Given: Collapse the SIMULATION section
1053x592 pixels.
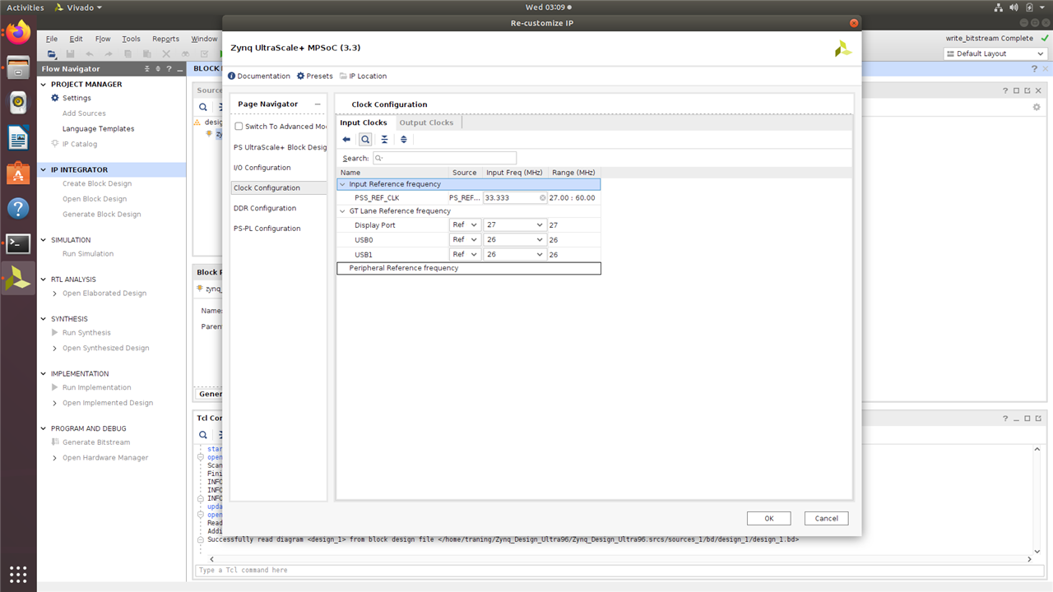Looking at the screenshot, I should point(44,240).
